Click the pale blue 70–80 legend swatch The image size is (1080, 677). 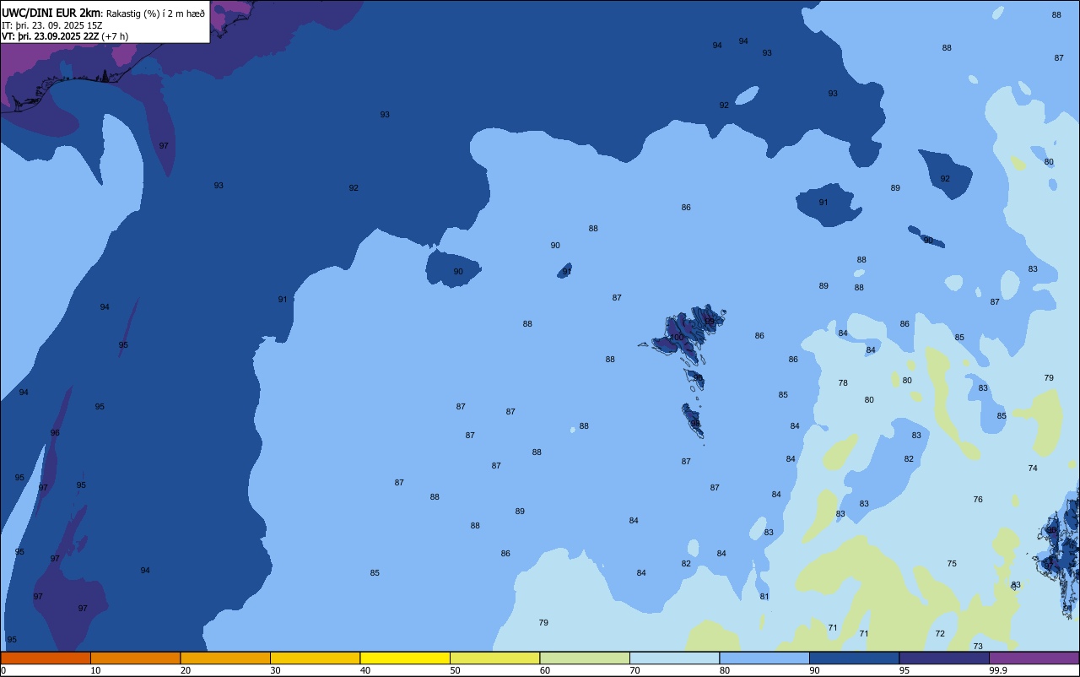[x=674, y=658]
